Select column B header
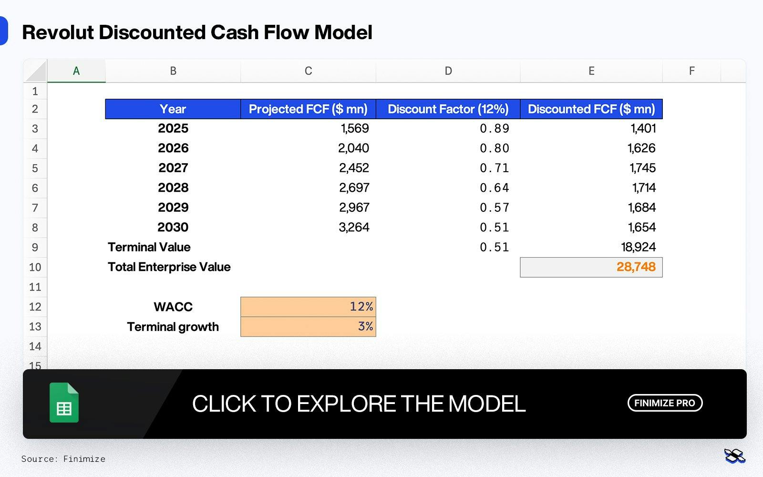 coord(173,71)
